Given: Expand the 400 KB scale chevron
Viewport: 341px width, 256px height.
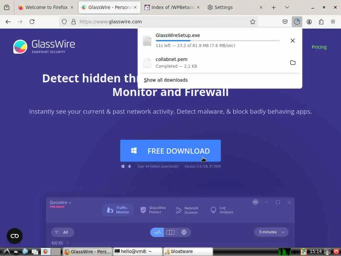Looking at the screenshot, I should [x=68, y=243].
